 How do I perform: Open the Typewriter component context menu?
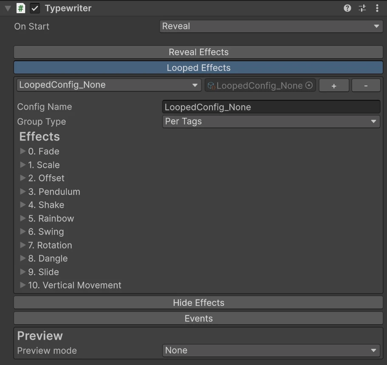coord(377,8)
